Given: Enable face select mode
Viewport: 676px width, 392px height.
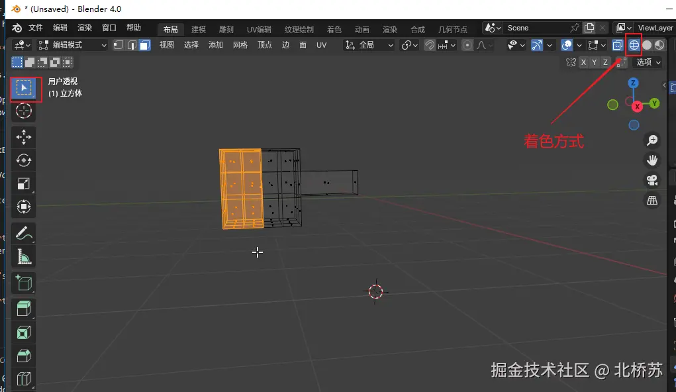Looking at the screenshot, I should (x=145, y=45).
